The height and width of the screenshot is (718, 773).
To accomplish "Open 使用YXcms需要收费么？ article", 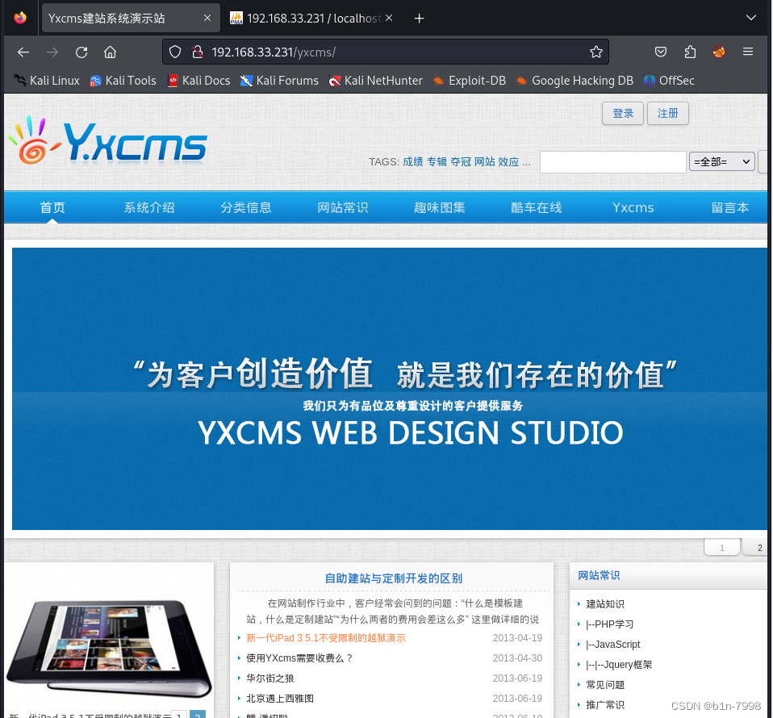I will pos(299,657).
